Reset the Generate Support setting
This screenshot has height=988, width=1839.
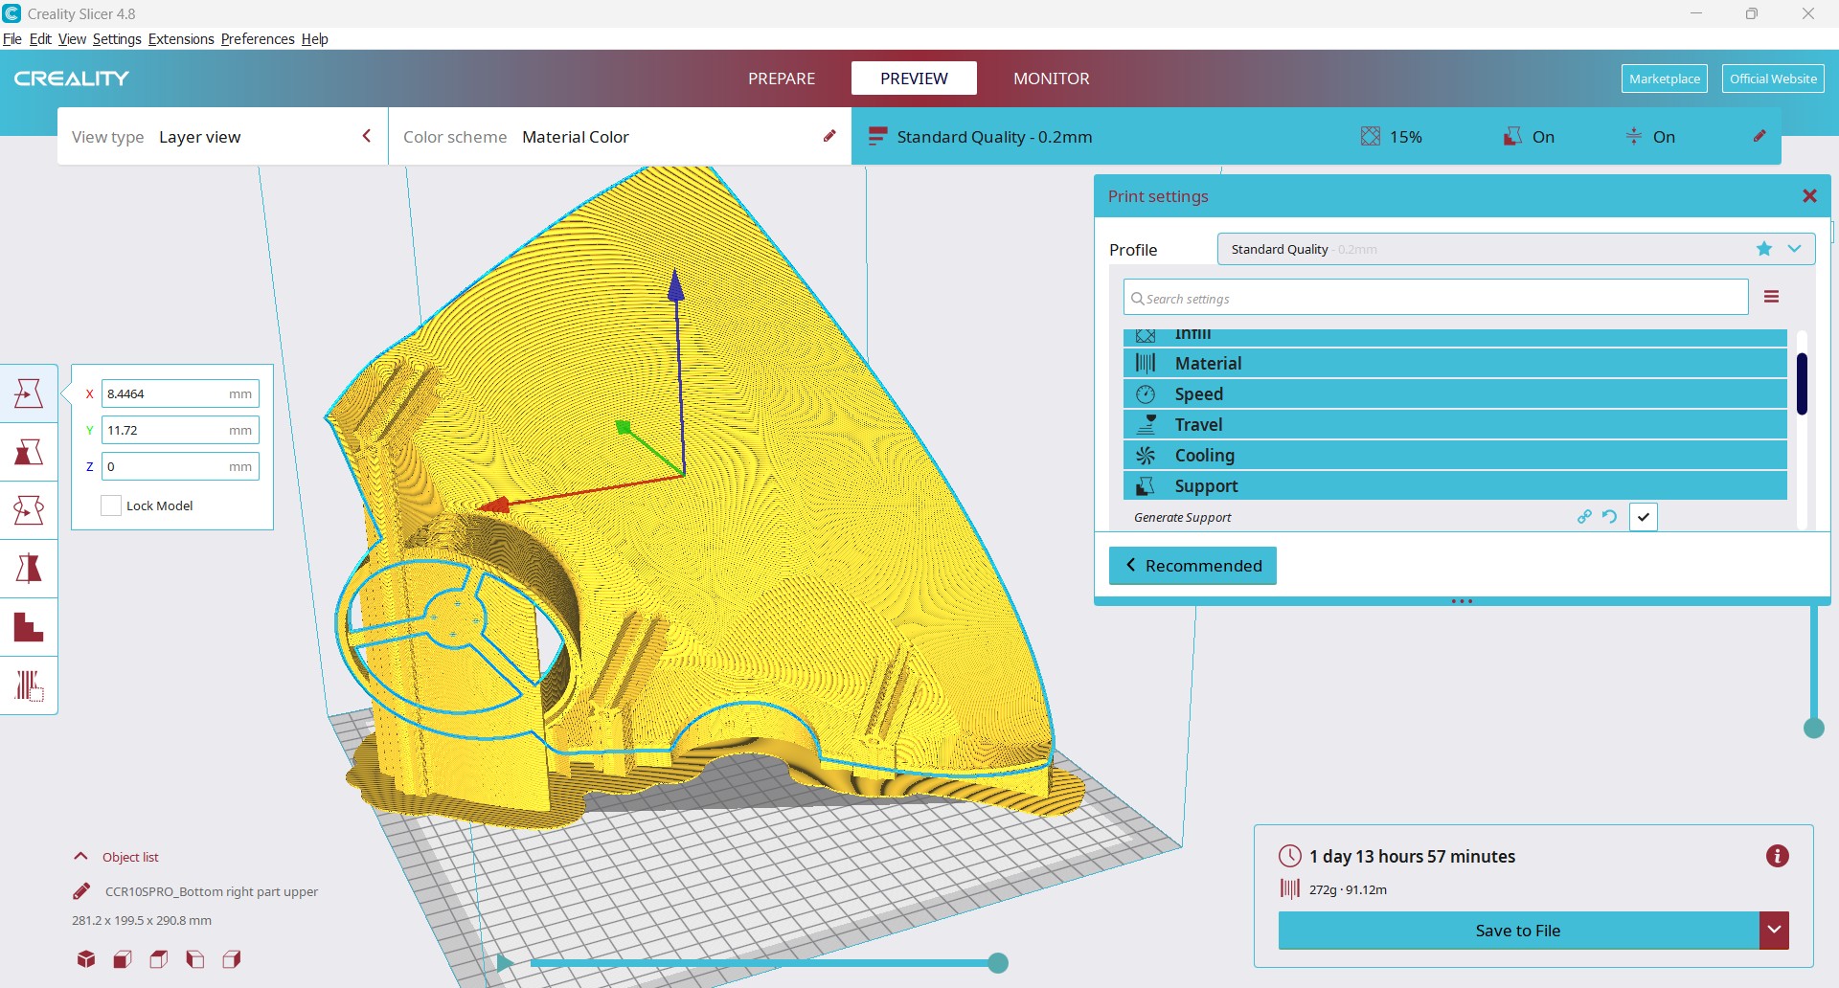click(x=1610, y=517)
